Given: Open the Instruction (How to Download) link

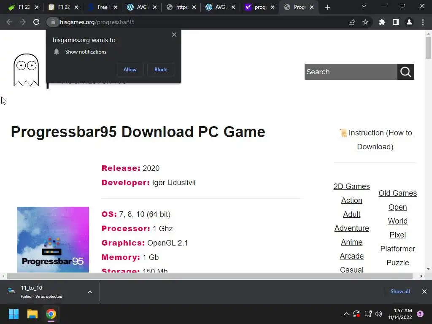Looking at the screenshot, I should coord(375,140).
